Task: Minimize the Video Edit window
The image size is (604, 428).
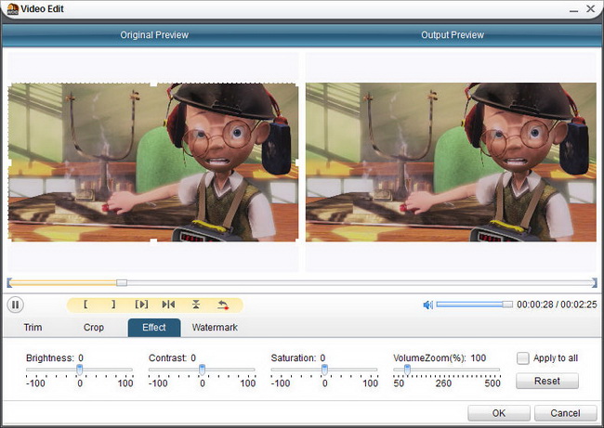Action: [574, 9]
